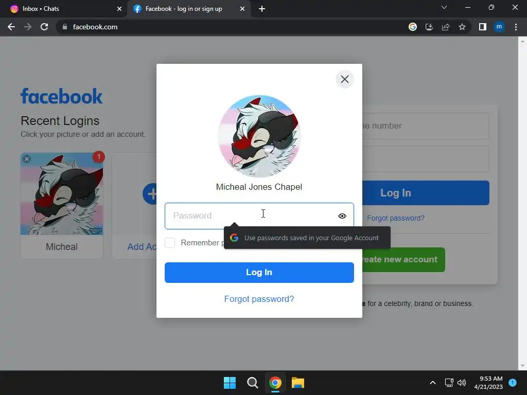Open network status tray icon

449,383
